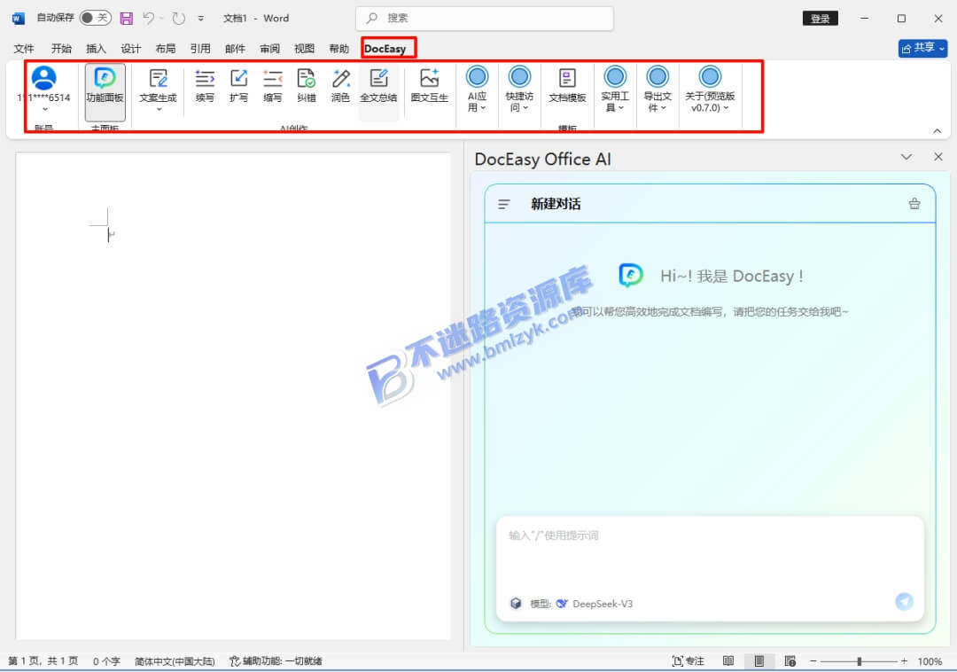Switch to the 引用 tab
Image resolution: width=957 pixels, height=672 pixels.
tap(200, 48)
